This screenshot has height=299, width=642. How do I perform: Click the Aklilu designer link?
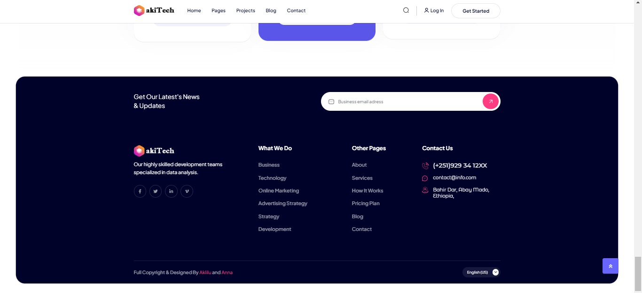[205, 272]
